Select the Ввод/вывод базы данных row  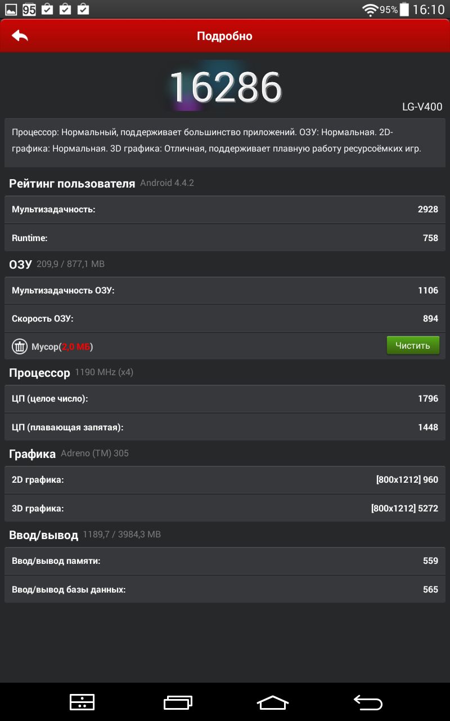225,589
